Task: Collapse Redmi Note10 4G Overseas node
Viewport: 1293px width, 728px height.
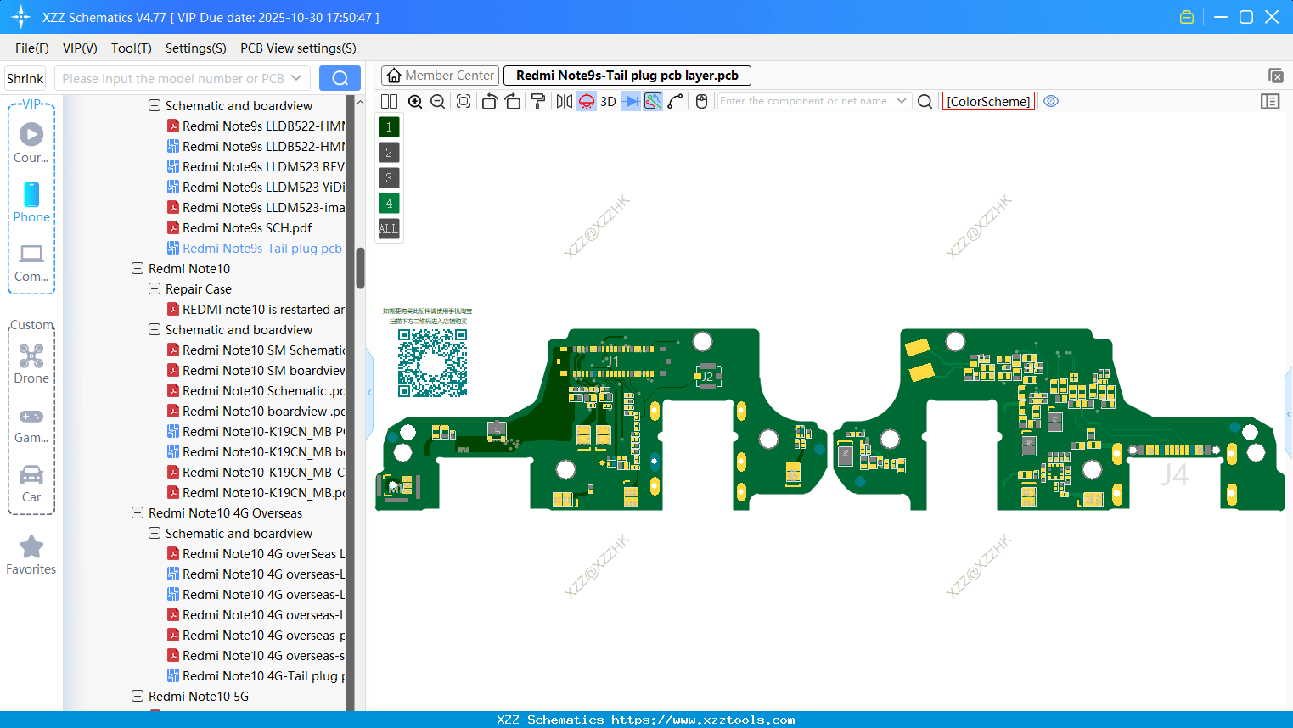Action: [138, 512]
